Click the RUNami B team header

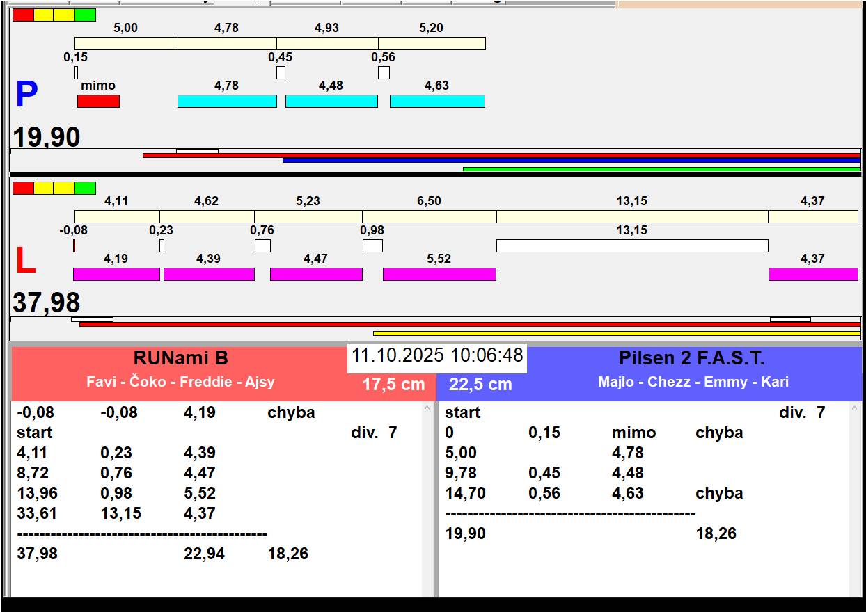[180, 359]
